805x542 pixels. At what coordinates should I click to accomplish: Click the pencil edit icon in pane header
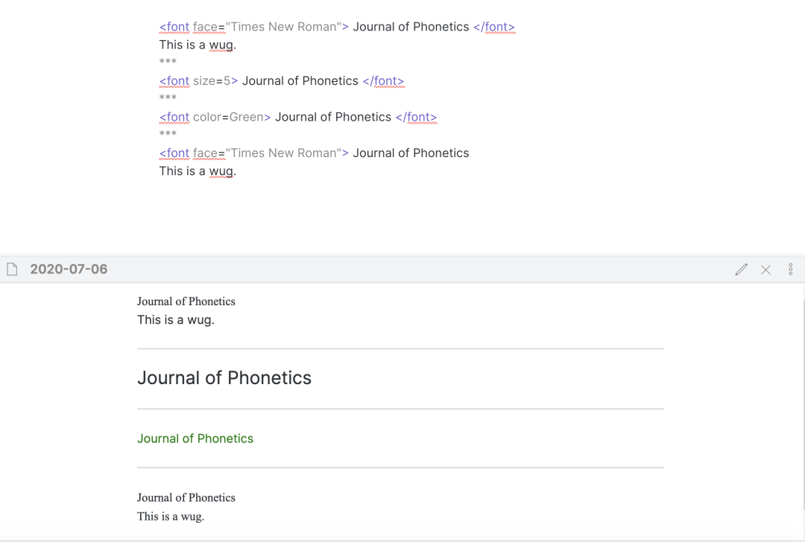click(x=741, y=270)
